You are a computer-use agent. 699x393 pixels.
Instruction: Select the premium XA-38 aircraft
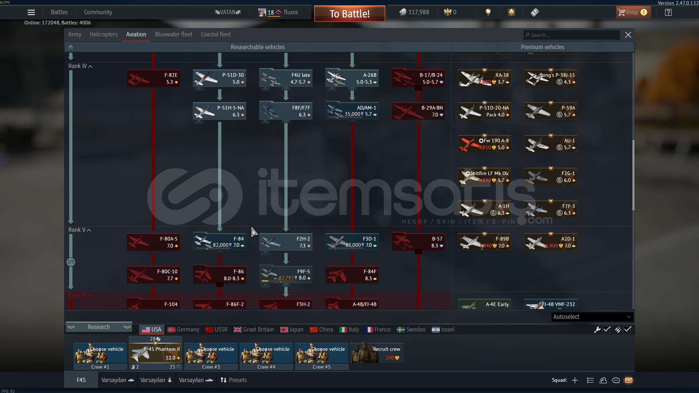[x=485, y=78]
